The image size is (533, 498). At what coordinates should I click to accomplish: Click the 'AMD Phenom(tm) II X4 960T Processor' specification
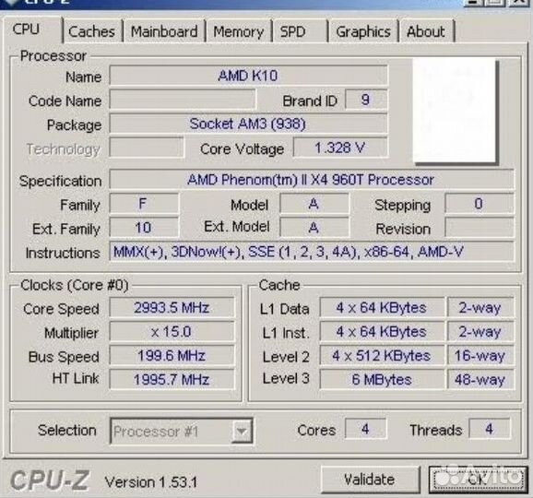click(311, 180)
